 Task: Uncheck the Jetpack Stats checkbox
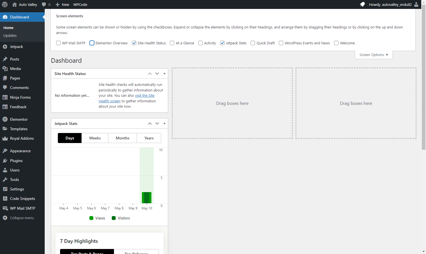pyautogui.click(x=222, y=43)
